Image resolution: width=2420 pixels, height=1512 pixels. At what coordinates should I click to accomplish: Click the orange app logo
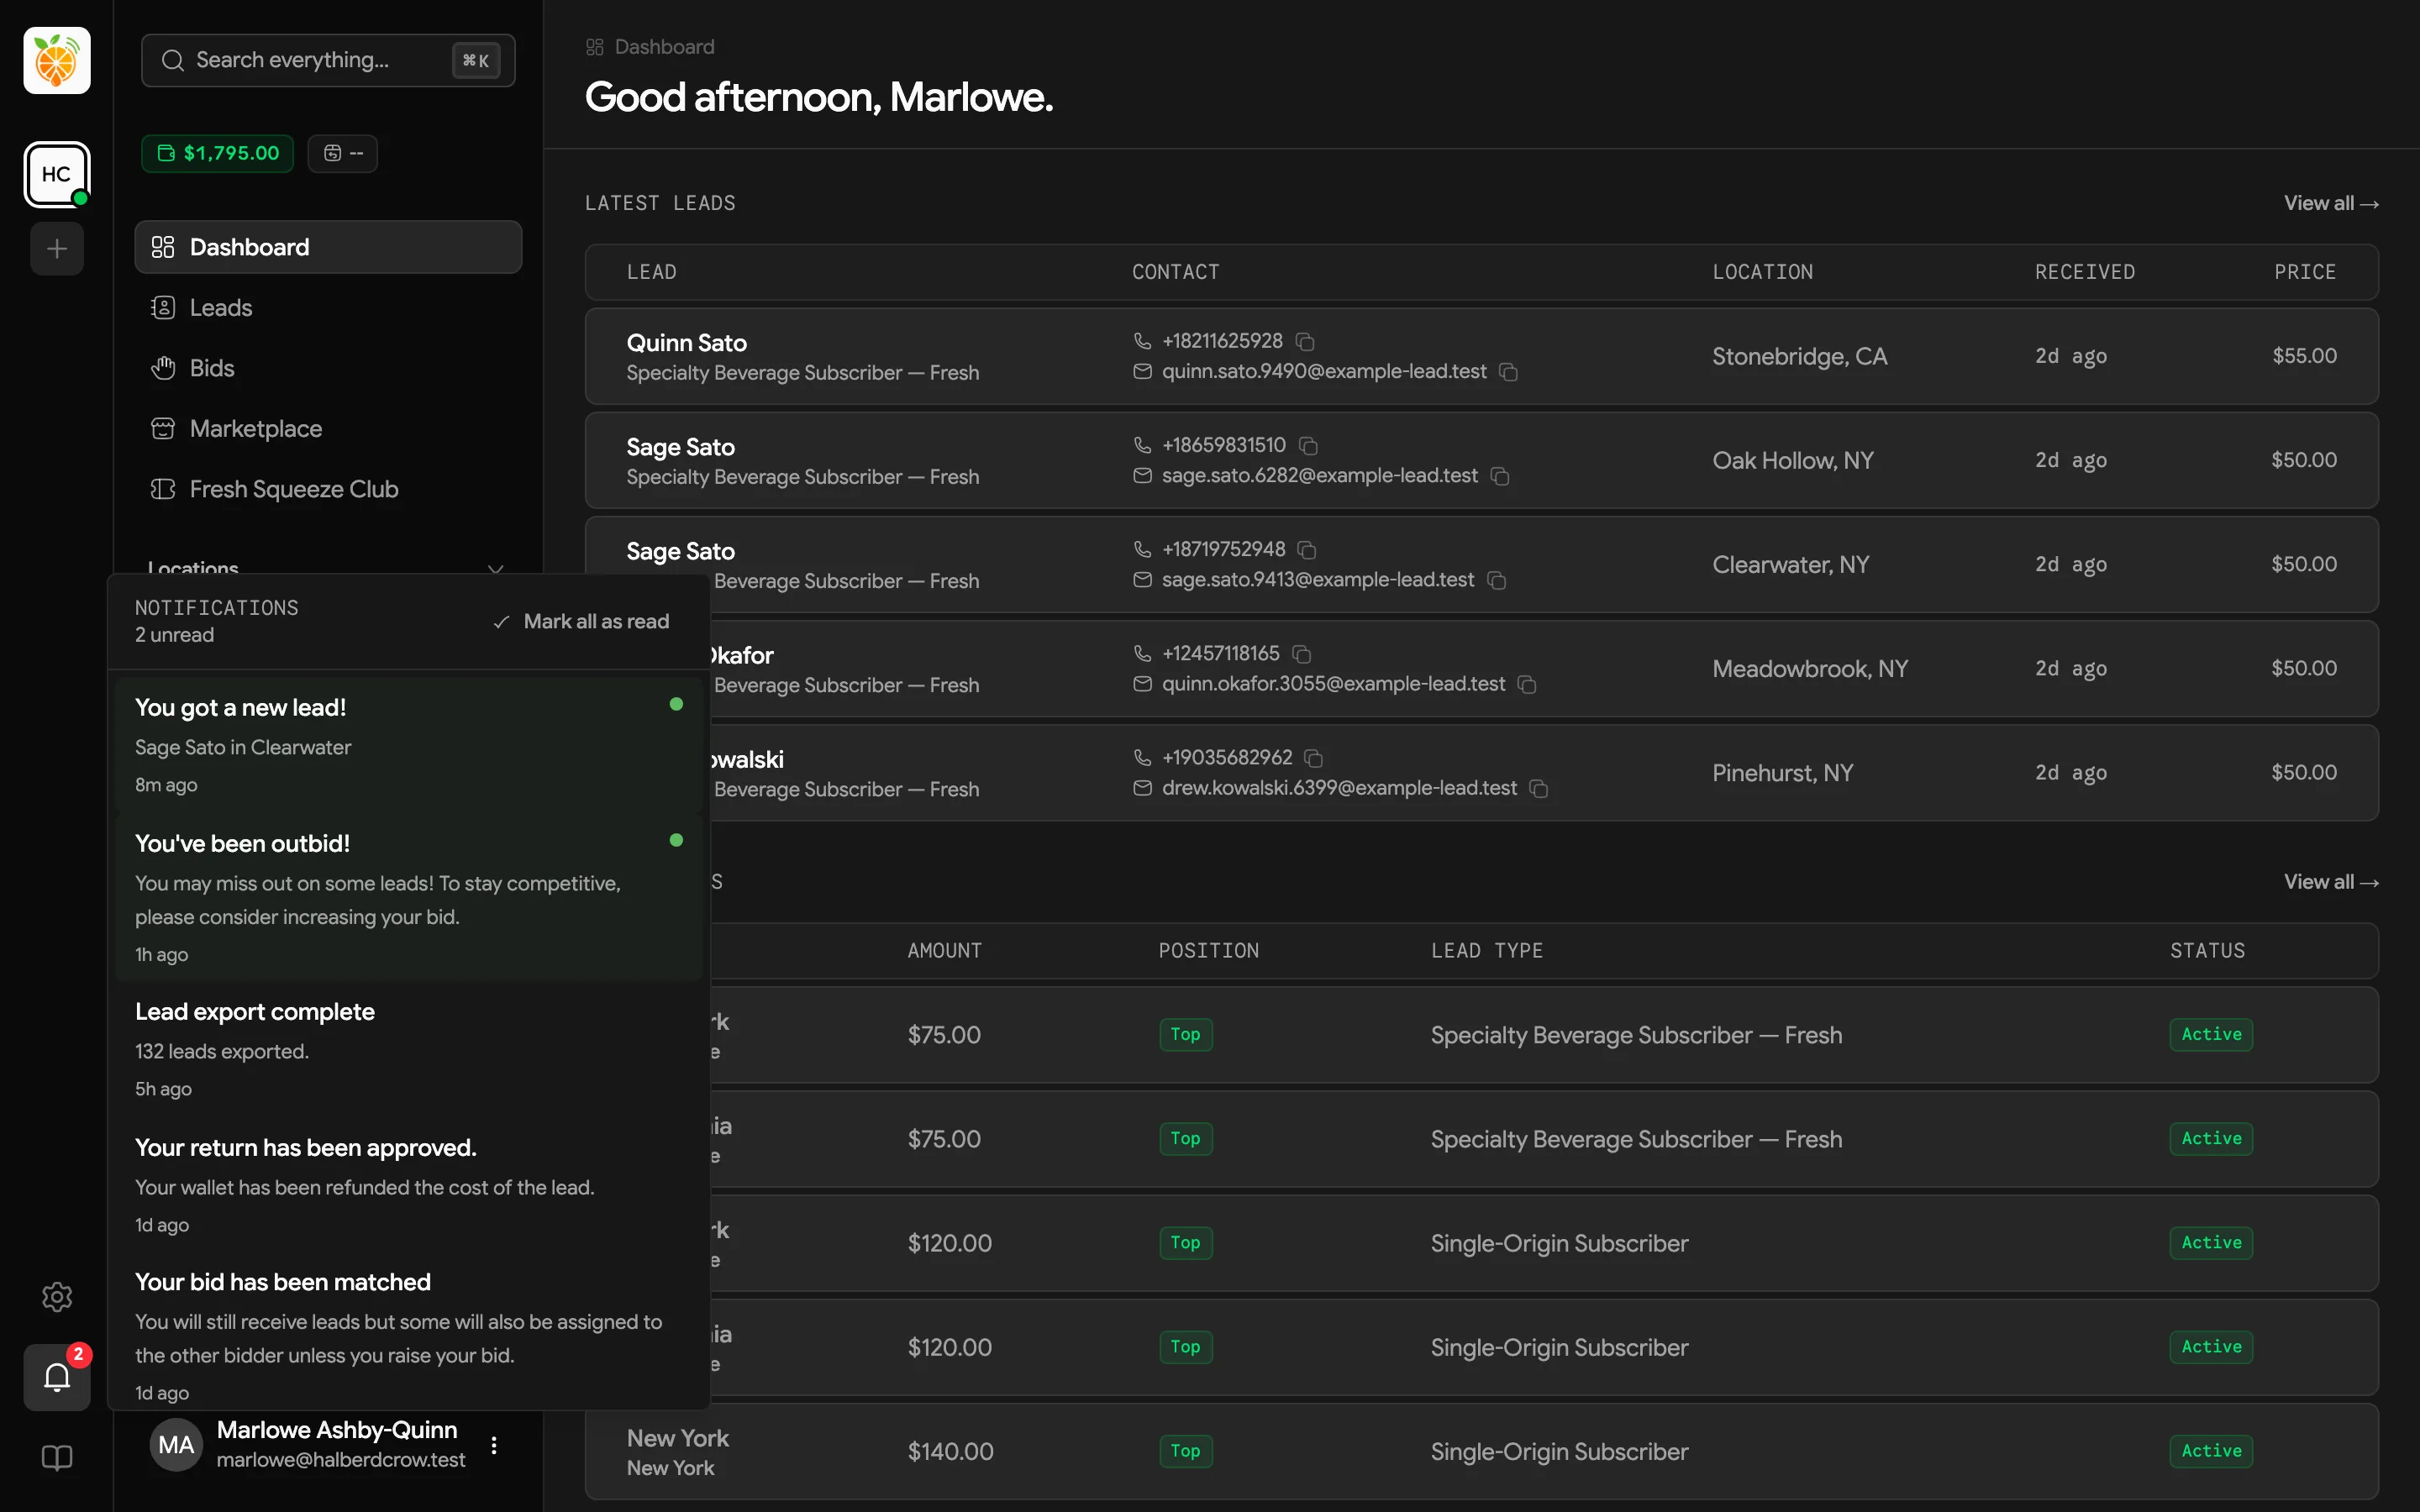(x=57, y=61)
